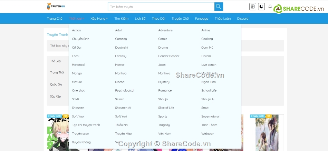Choose the Isekai-style Chuyển Sinh genre
328x151 pixels.
(x=80, y=39)
